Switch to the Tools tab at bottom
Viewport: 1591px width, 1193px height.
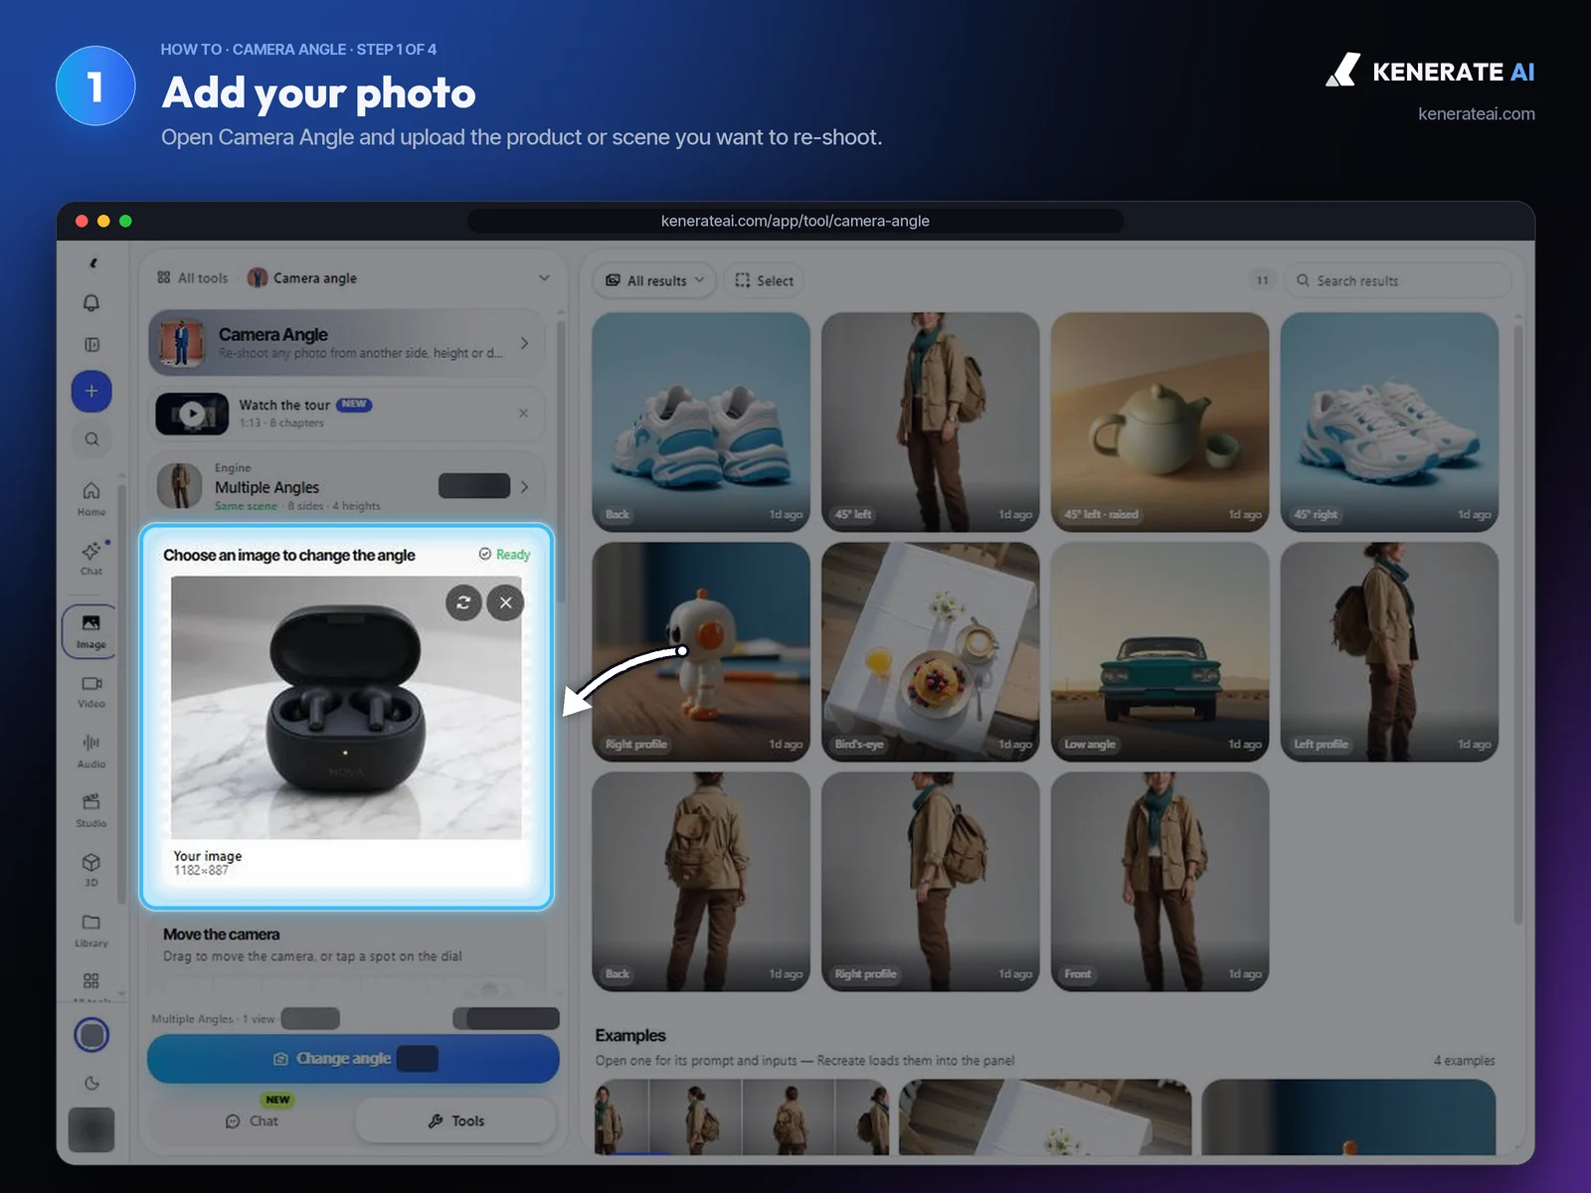(456, 1120)
